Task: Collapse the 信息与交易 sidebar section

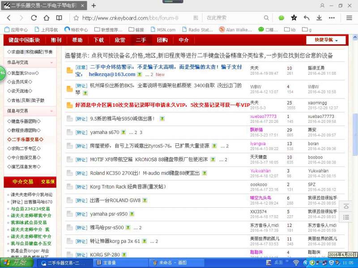Action: (x=52, y=111)
